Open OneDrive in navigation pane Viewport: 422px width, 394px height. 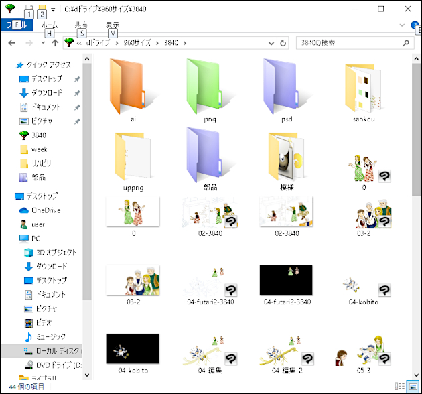pos(40,210)
